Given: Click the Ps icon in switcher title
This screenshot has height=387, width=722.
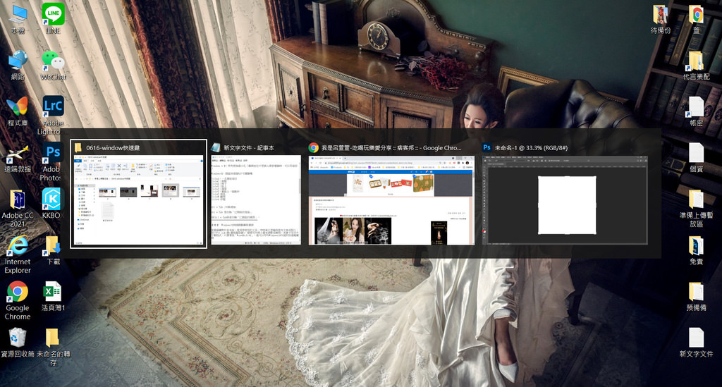Looking at the screenshot, I should 487,148.
